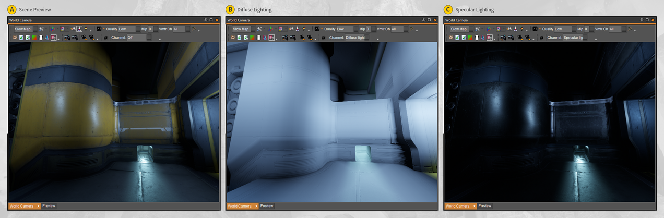Open Slow Map dropdown in Diffuse Lighting window
The width and height of the screenshot is (664, 218).
click(244, 29)
